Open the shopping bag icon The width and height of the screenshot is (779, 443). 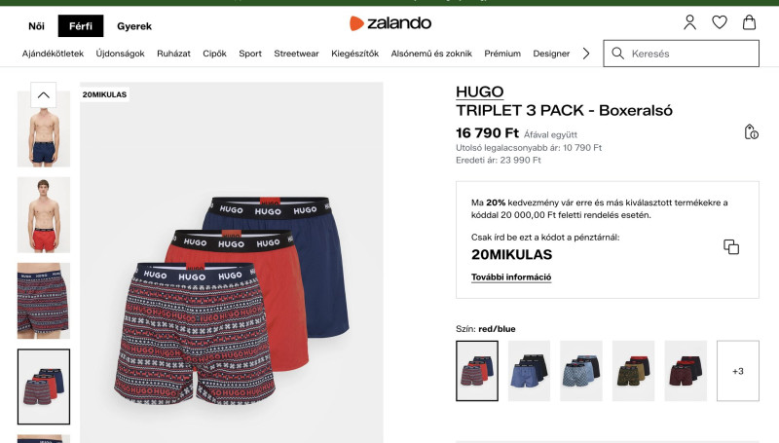(x=749, y=22)
